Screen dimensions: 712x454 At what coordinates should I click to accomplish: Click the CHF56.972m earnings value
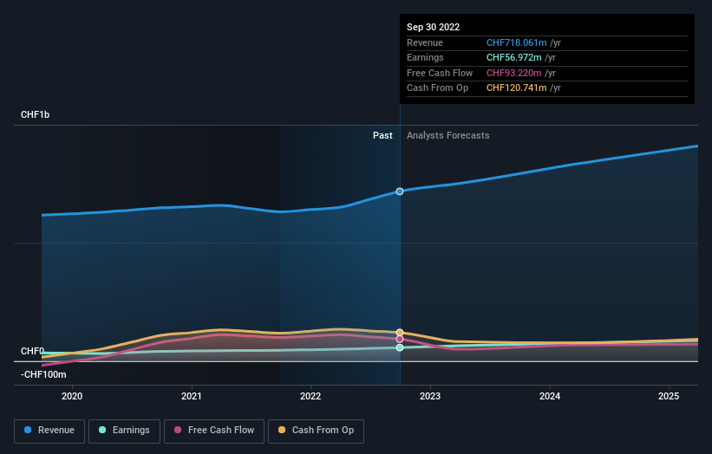point(514,57)
